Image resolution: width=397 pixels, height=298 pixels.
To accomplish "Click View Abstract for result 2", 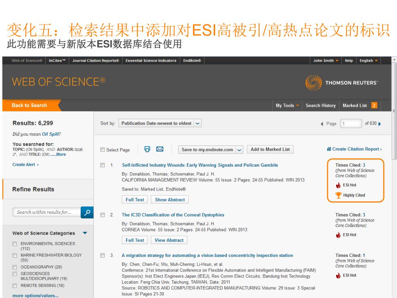I will [x=169, y=240].
